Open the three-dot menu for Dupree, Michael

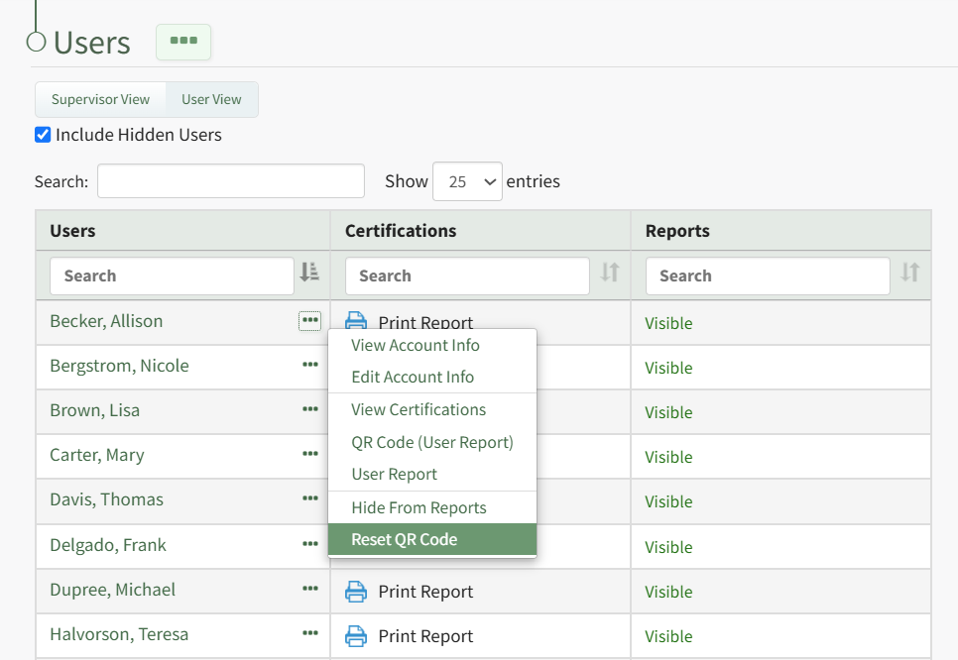pyautogui.click(x=309, y=590)
